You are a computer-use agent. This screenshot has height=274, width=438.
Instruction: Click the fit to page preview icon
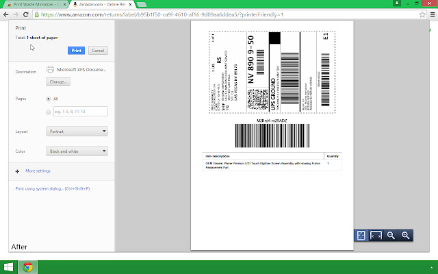361,236
